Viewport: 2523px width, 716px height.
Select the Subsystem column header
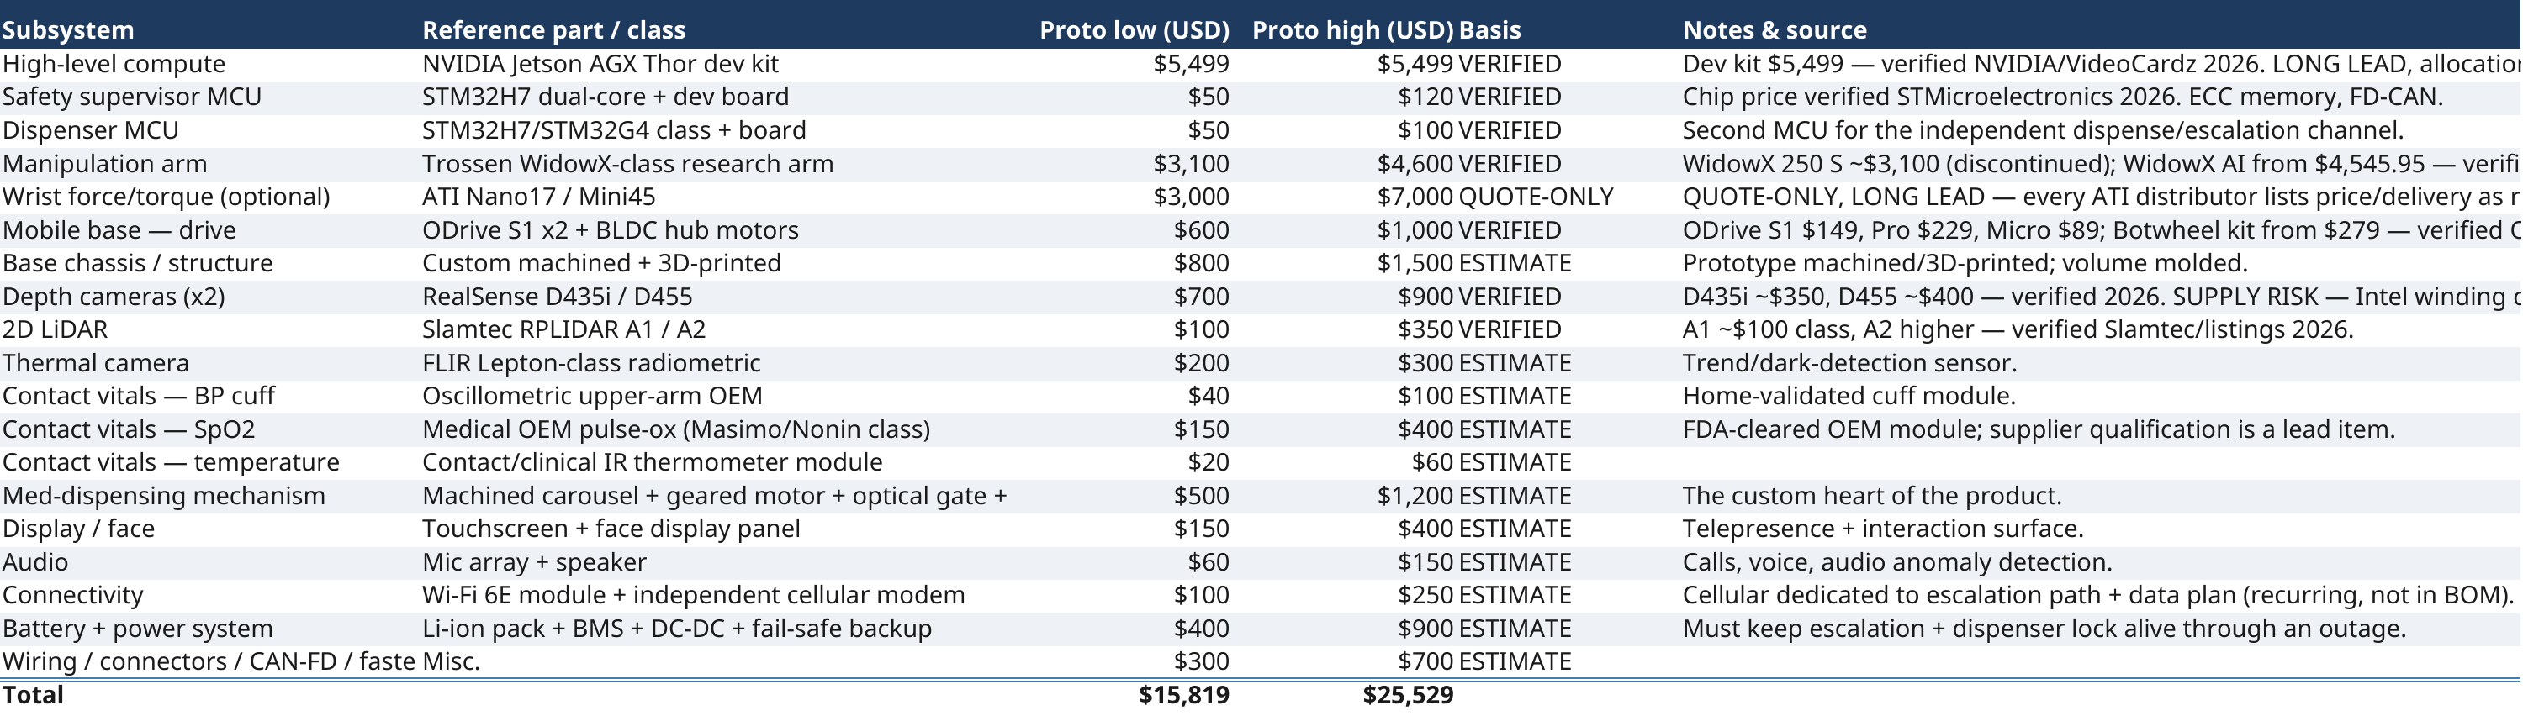67,30
